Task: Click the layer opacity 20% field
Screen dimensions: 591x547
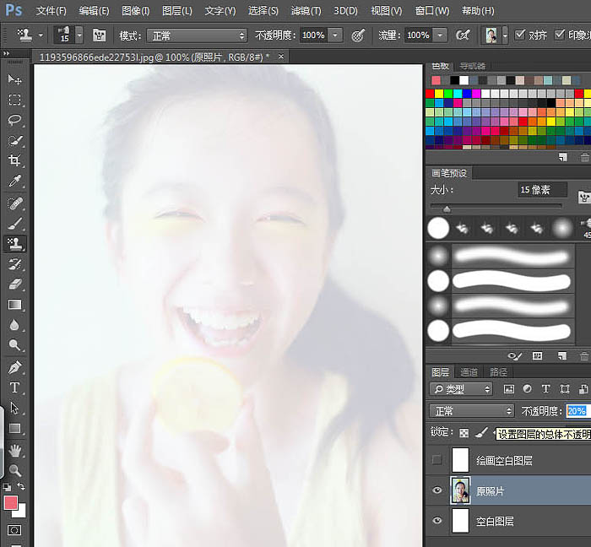Action: (577, 411)
